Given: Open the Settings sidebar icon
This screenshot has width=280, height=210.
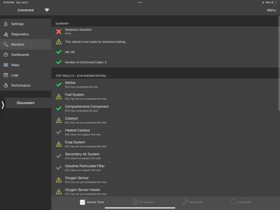Looking at the screenshot, I should click(x=6, y=24).
